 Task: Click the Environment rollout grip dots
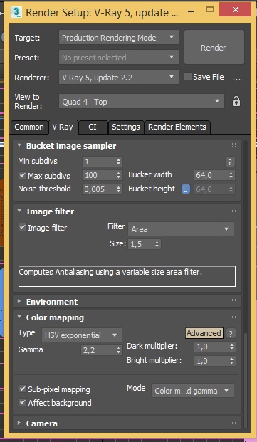(x=234, y=301)
